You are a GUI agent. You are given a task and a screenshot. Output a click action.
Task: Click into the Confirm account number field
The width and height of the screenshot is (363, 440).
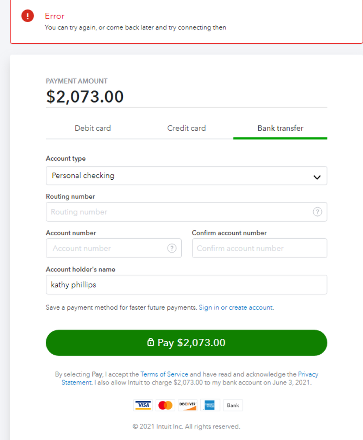[259, 248]
